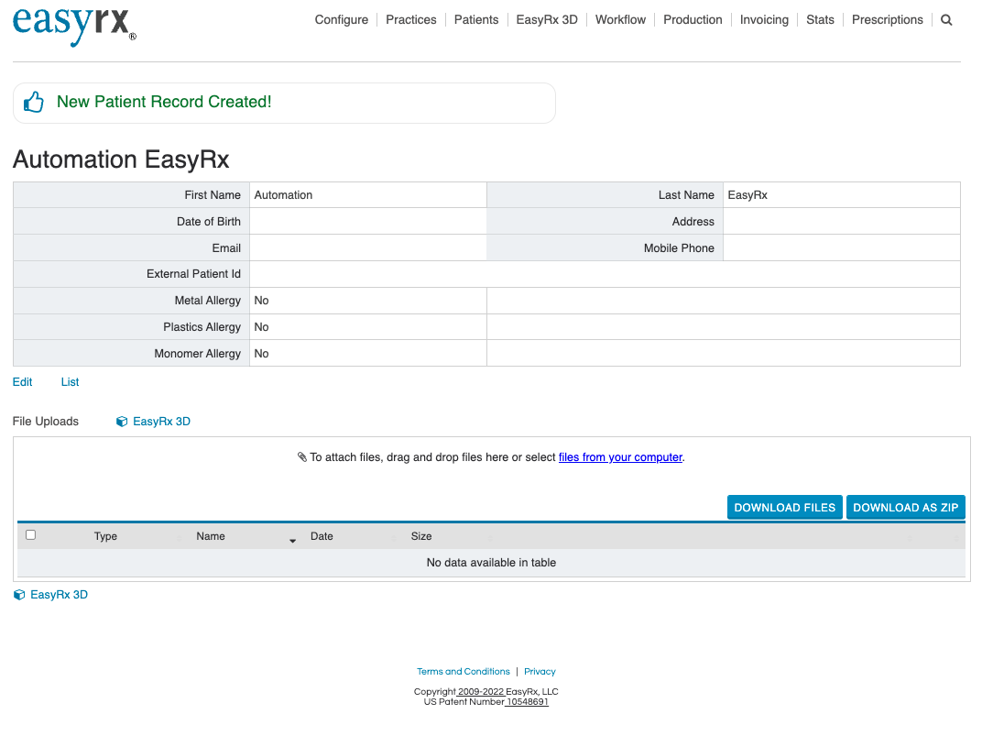Open the Stats menu
This screenshot has width=982, height=747.
[820, 20]
